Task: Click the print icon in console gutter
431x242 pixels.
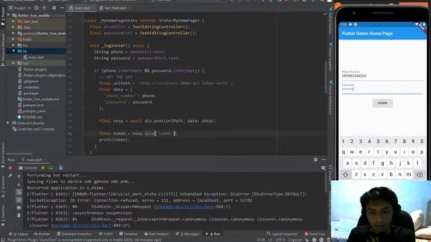Action: coord(19,208)
